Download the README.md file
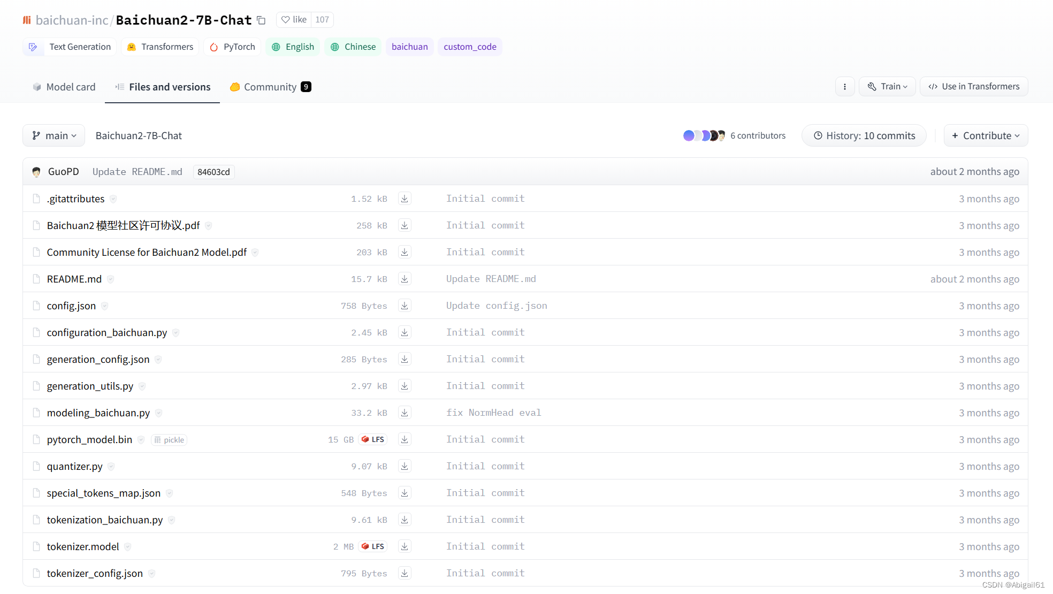The width and height of the screenshot is (1053, 594). coord(405,279)
